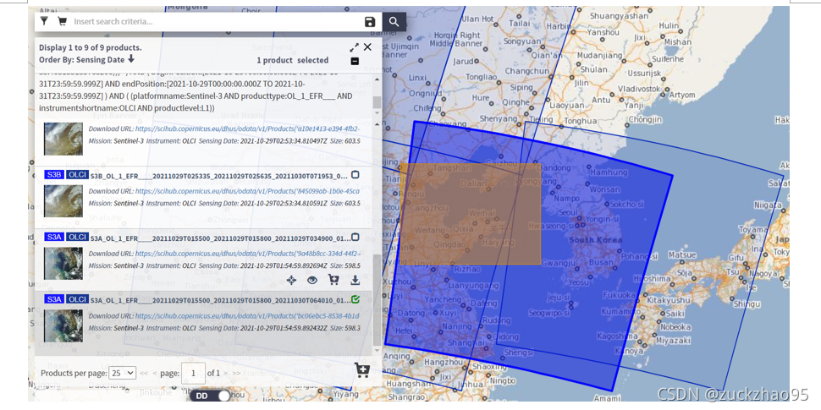The height and width of the screenshot is (410, 821).
Task: Add all selected products to cart
Action: click(x=361, y=370)
